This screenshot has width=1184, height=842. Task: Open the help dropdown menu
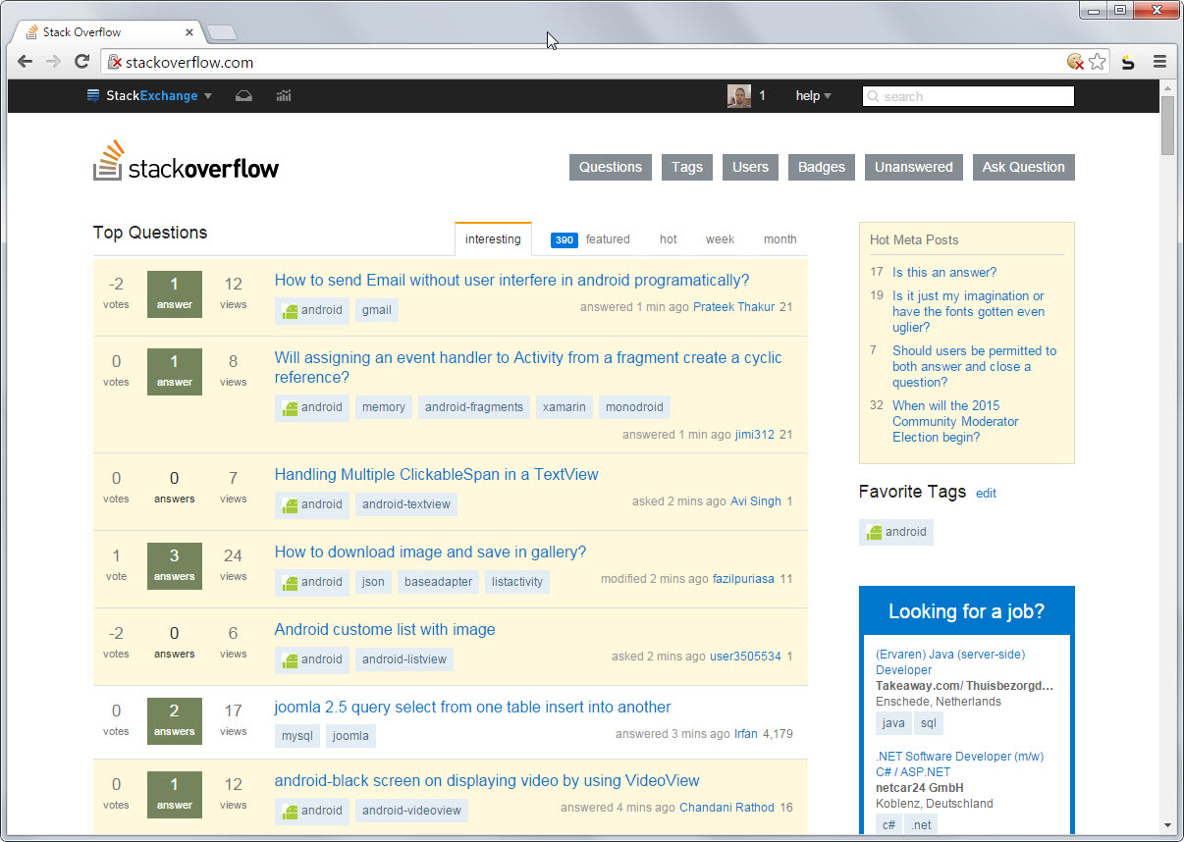click(813, 95)
